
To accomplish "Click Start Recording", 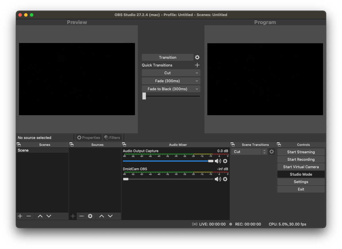I will [301, 160].
